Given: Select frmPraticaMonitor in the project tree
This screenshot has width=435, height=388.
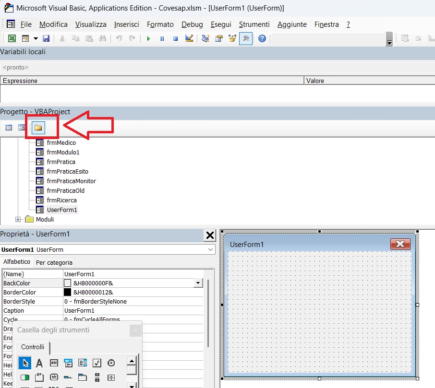Looking at the screenshot, I should (x=71, y=181).
